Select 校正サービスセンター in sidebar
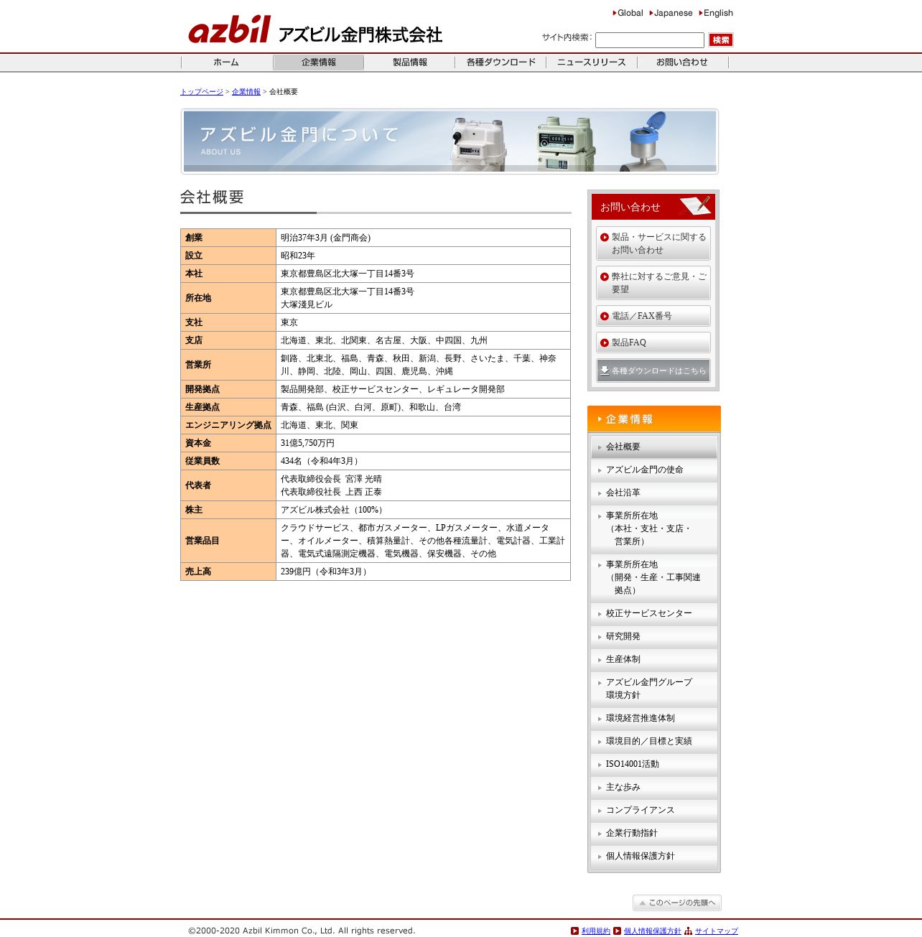 point(654,613)
